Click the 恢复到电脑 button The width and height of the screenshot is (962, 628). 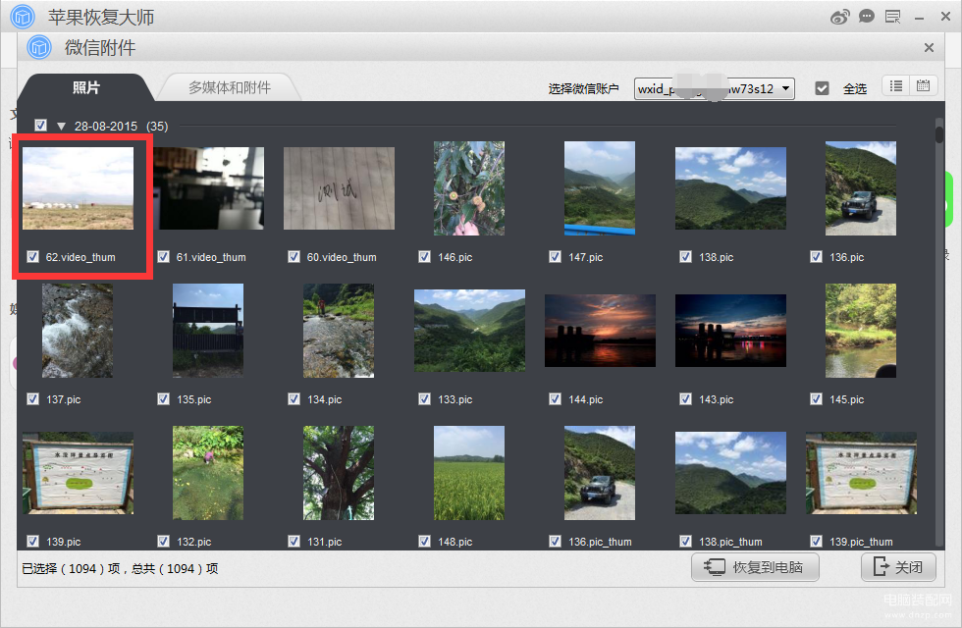(755, 567)
